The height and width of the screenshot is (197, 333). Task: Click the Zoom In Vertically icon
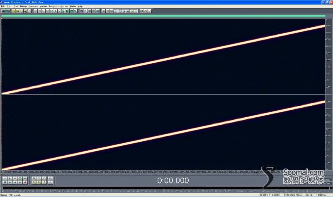pos(50,178)
